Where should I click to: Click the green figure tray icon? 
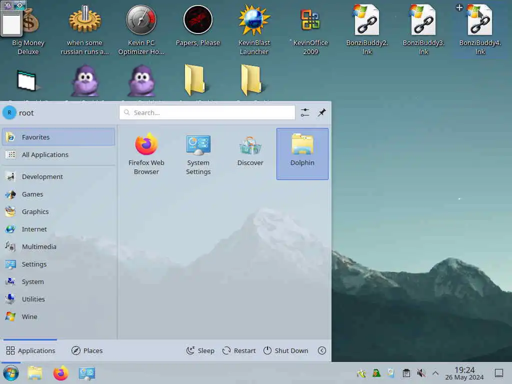376,373
